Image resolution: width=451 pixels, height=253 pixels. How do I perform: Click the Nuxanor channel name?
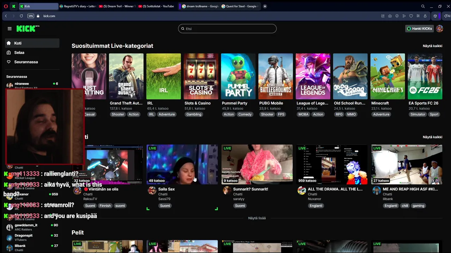coord(315,199)
